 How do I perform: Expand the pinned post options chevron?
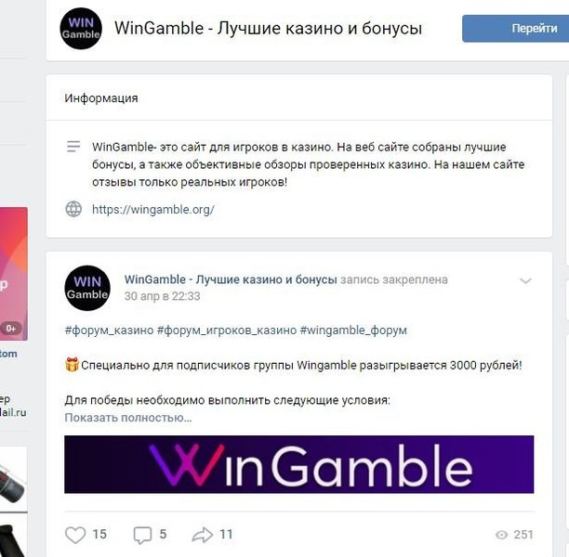coord(525,281)
